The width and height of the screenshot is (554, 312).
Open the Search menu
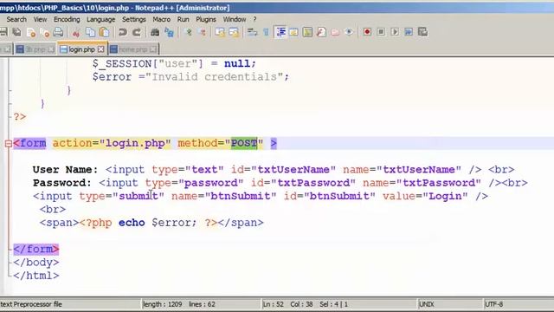16,19
